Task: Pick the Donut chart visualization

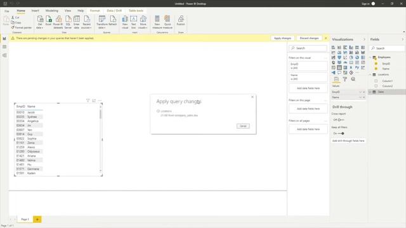Action: pos(357,58)
